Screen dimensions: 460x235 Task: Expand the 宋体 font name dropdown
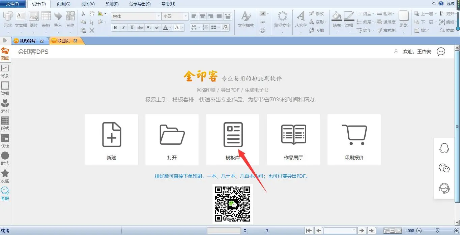pos(159,16)
